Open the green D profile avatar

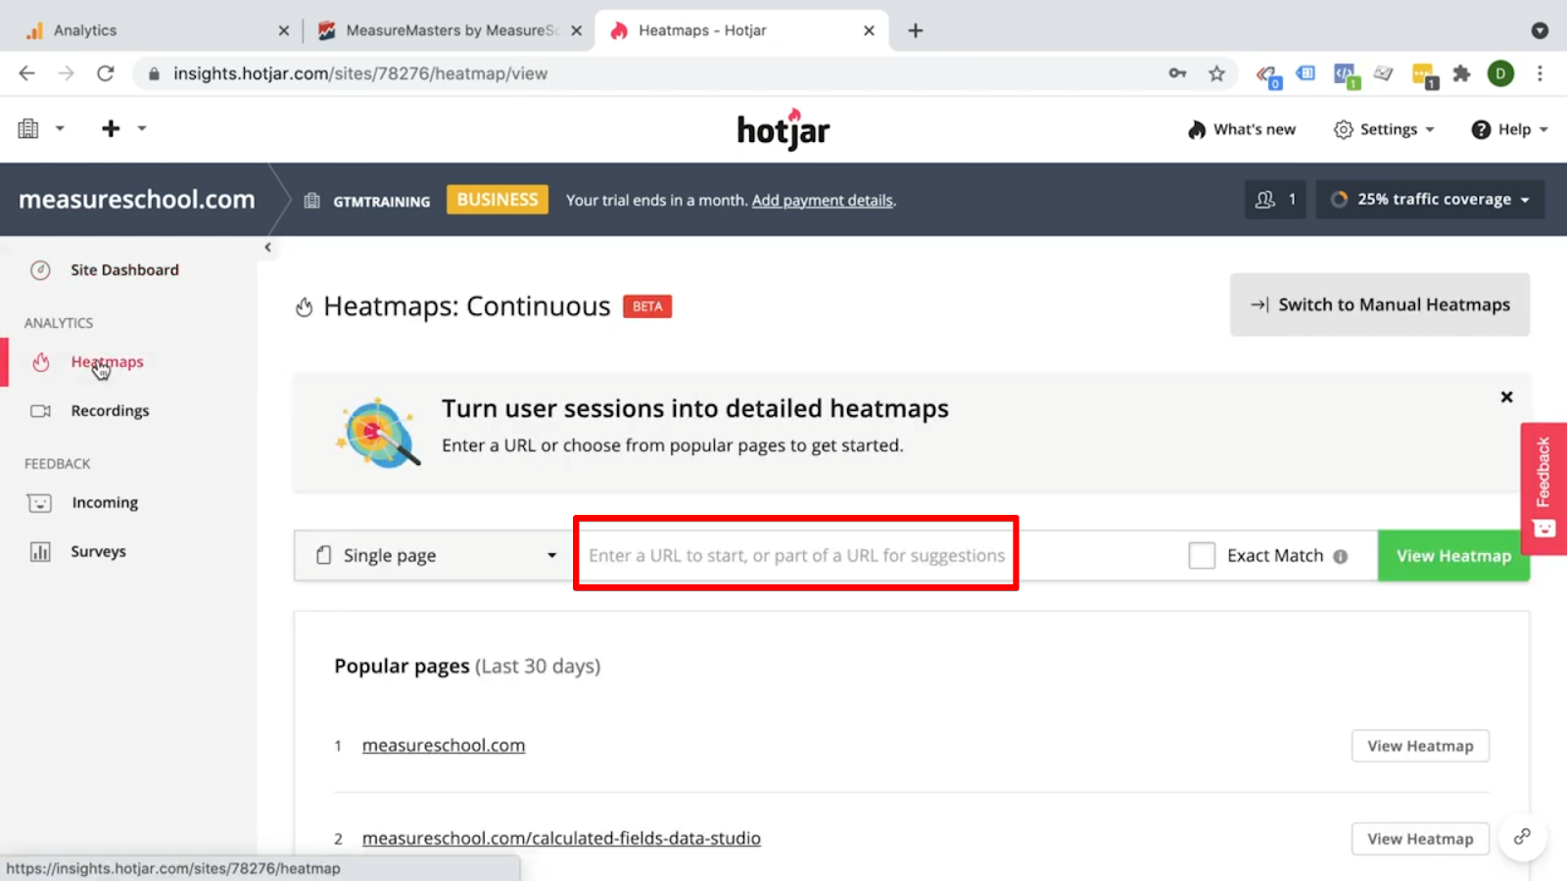click(1500, 73)
